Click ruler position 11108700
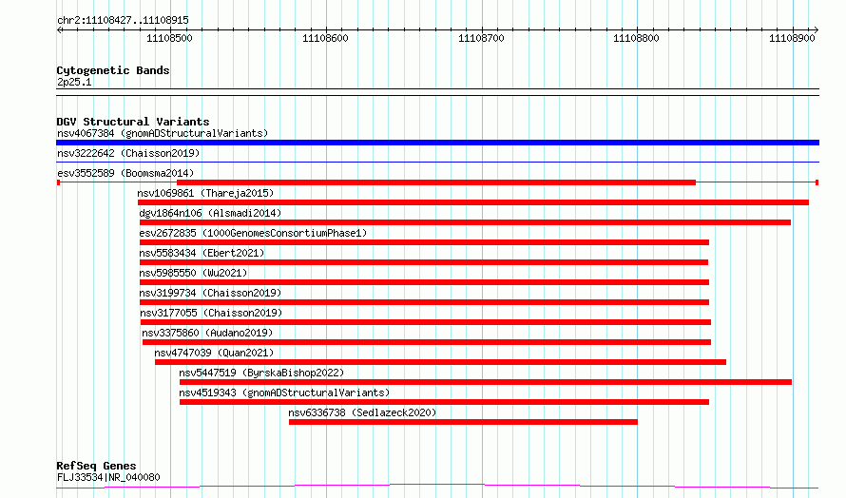Viewport: 846px width, 498px height. point(481,38)
